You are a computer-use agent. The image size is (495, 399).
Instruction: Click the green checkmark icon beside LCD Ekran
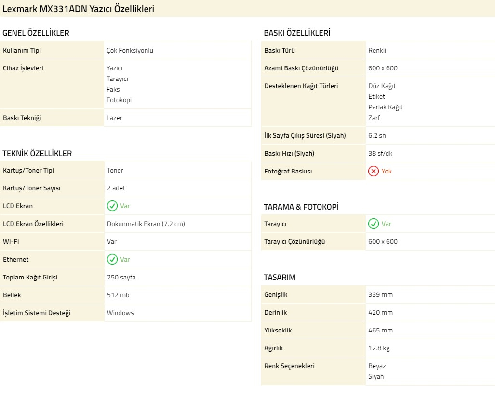[x=112, y=206]
